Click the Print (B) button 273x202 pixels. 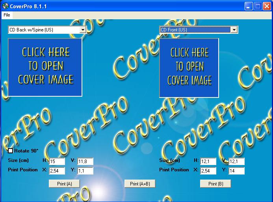point(215,184)
